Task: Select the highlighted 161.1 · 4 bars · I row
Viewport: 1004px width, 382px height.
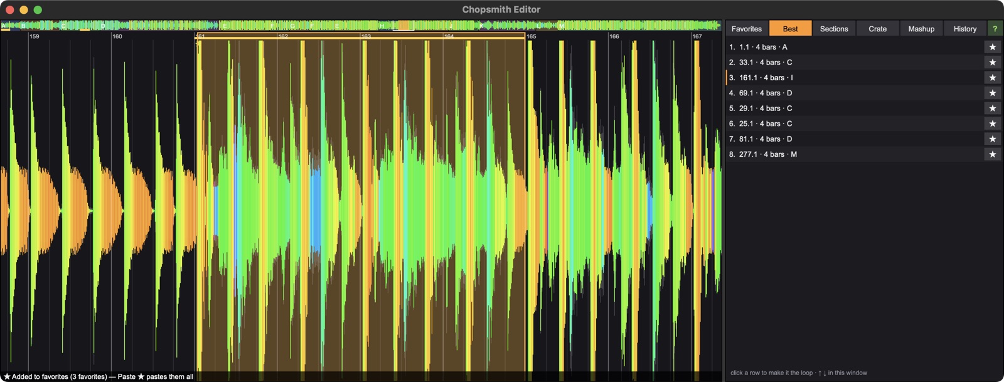Action: [x=855, y=78]
